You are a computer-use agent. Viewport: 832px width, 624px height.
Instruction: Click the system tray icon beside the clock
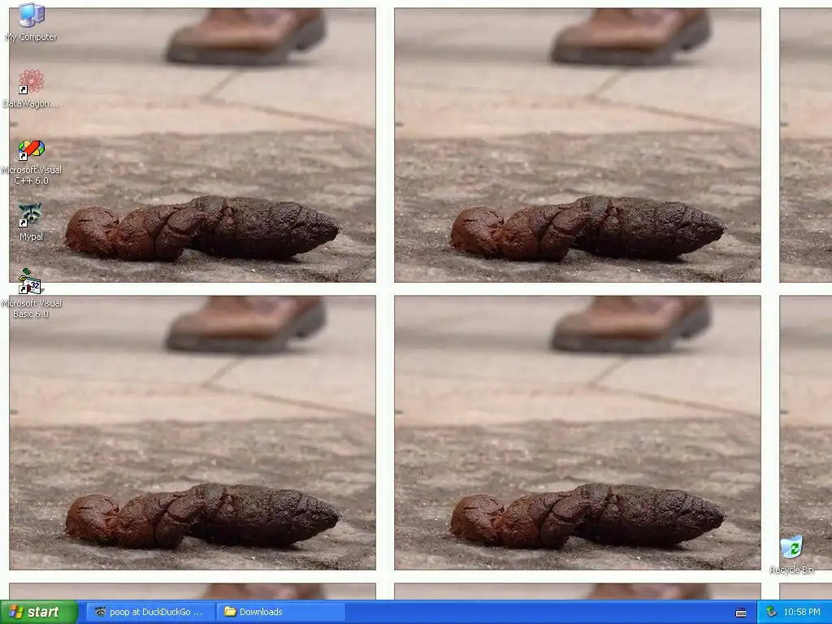point(772,612)
